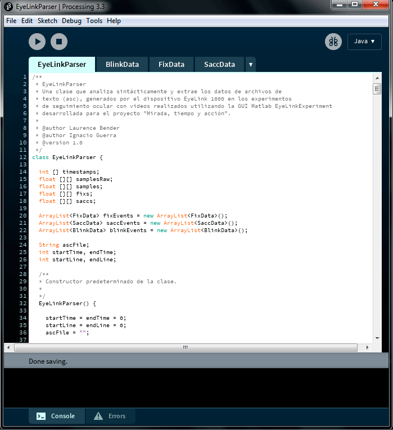The width and height of the screenshot is (393, 430).
Task: Show the Errors panel
Action: pyautogui.click(x=110, y=416)
